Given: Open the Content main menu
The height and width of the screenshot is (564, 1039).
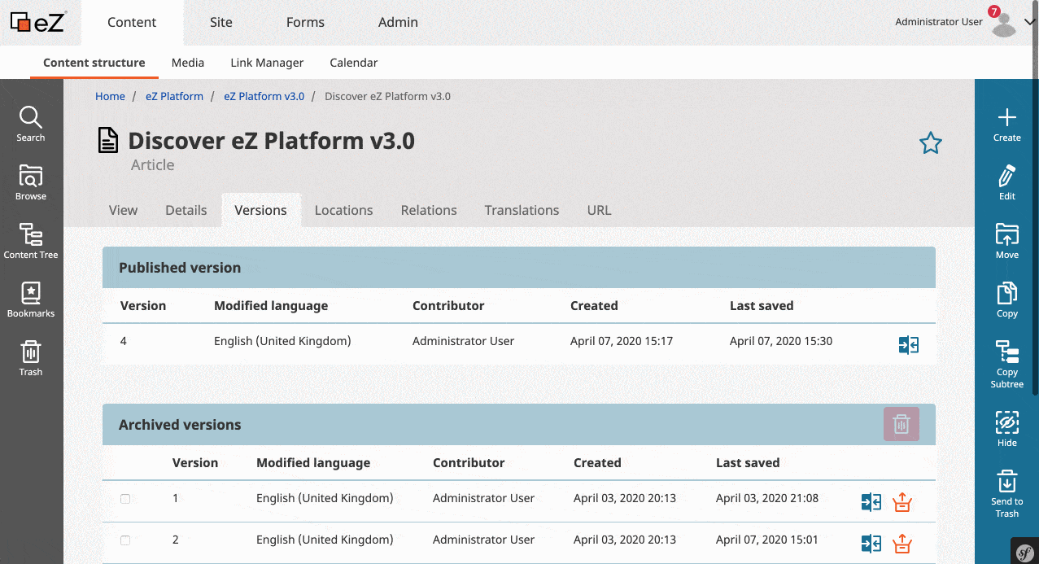Looking at the screenshot, I should click(x=132, y=23).
